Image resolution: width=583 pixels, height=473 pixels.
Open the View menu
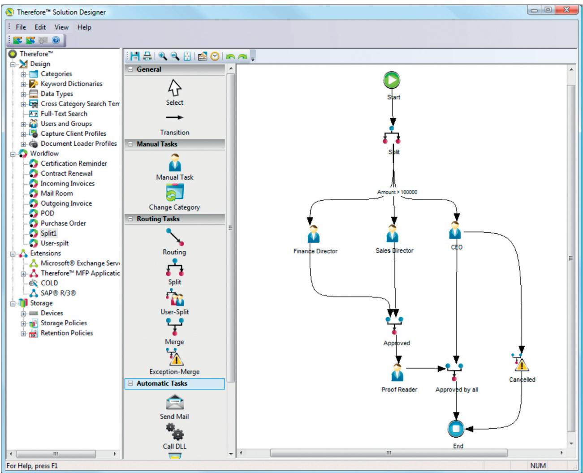[61, 27]
